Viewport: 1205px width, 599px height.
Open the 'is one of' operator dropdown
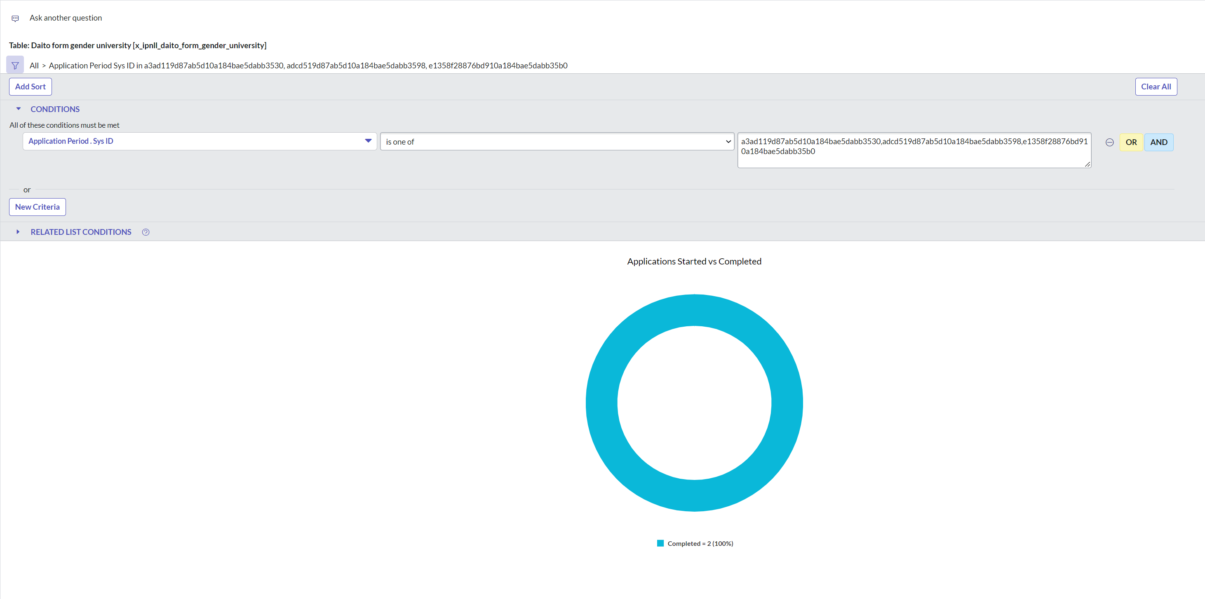tap(557, 142)
